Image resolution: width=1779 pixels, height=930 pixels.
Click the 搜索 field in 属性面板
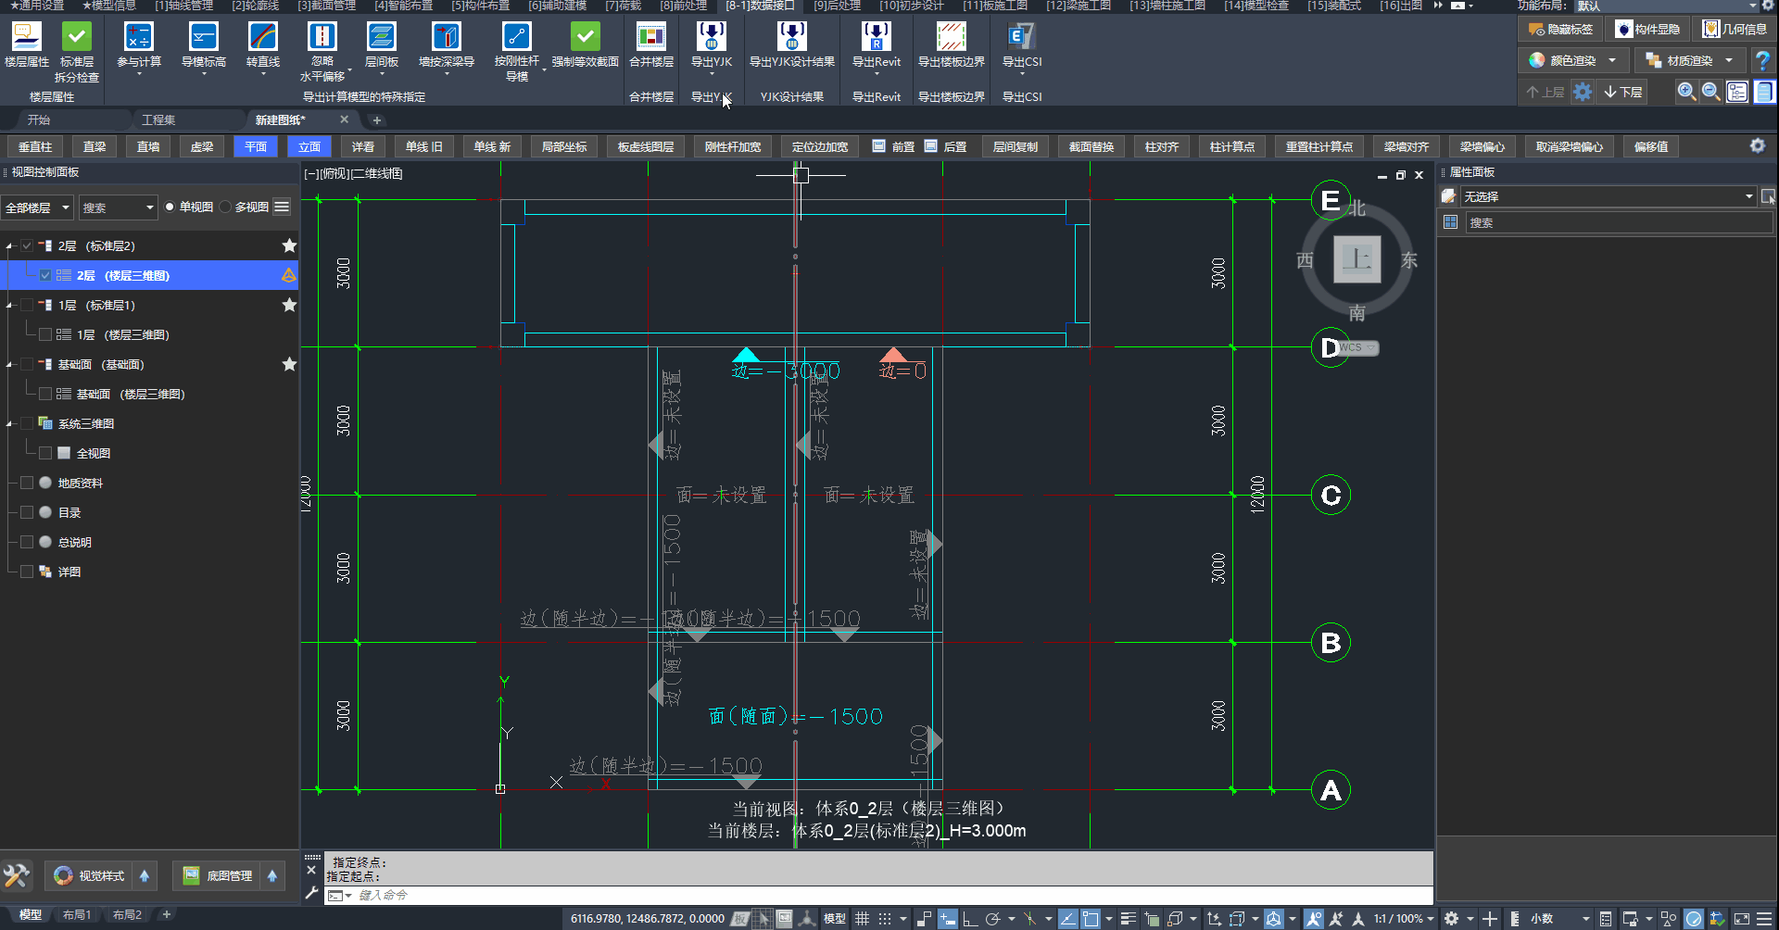[x=1619, y=222]
